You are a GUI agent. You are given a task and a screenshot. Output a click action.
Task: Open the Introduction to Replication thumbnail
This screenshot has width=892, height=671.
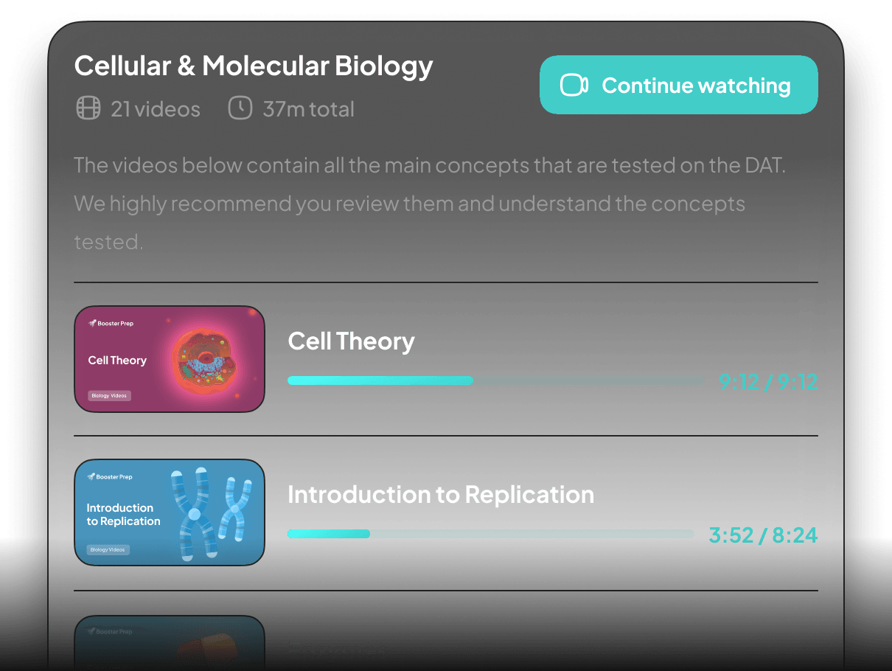tap(170, 512)
